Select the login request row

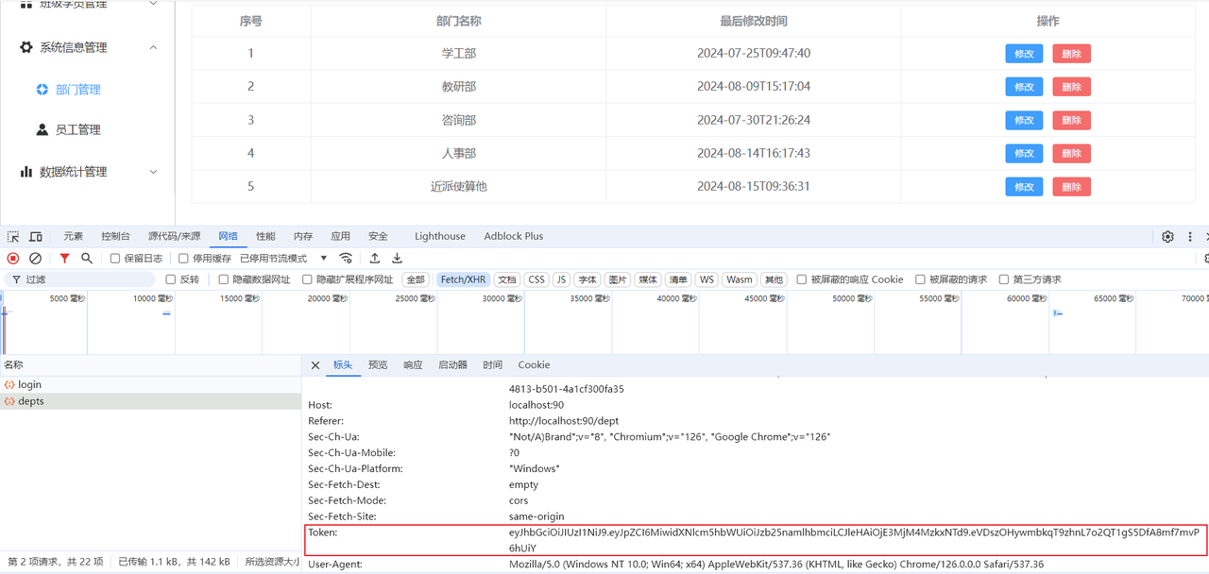tap(150, 385)
